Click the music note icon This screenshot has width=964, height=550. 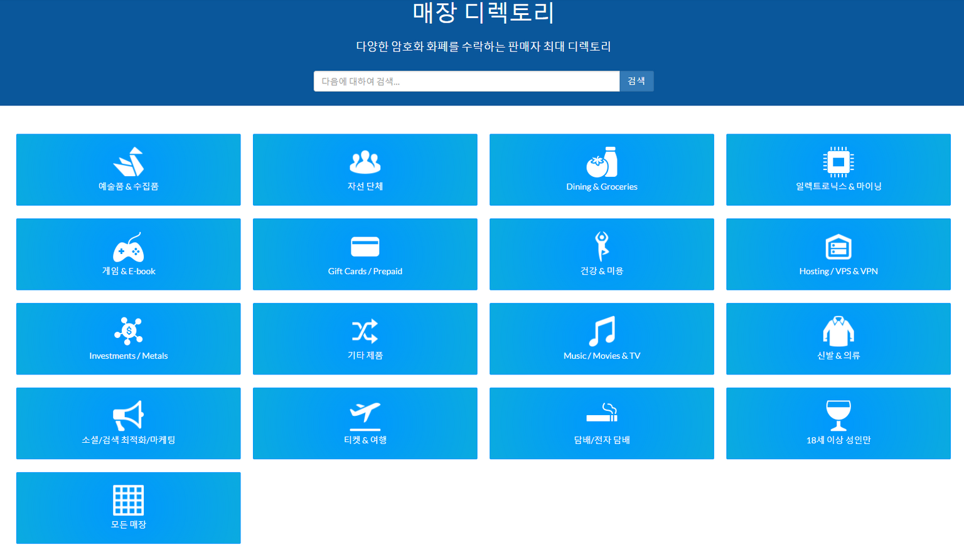(602, 331)
